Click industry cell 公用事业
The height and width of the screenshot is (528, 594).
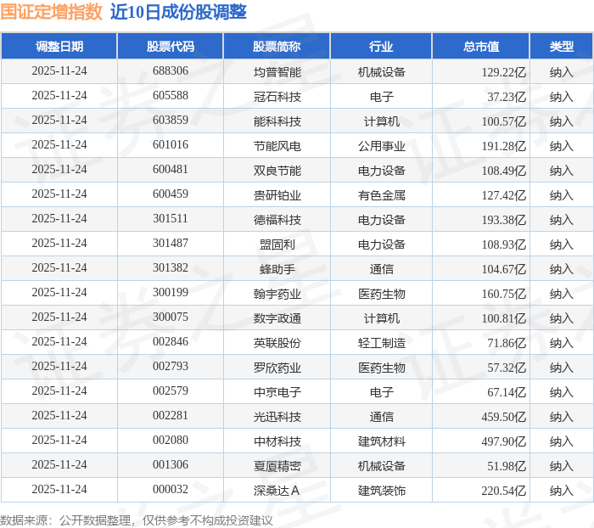tap(382, 146)
